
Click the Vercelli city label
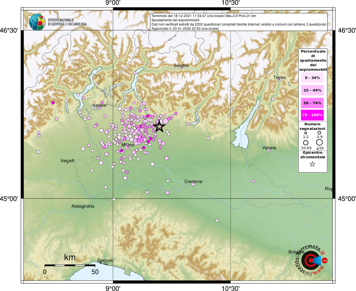pos(68,161)
